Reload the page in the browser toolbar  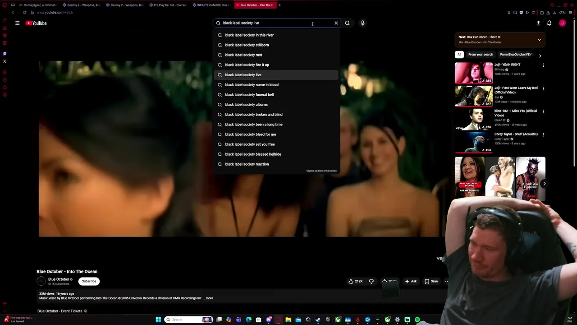[25, 13]
